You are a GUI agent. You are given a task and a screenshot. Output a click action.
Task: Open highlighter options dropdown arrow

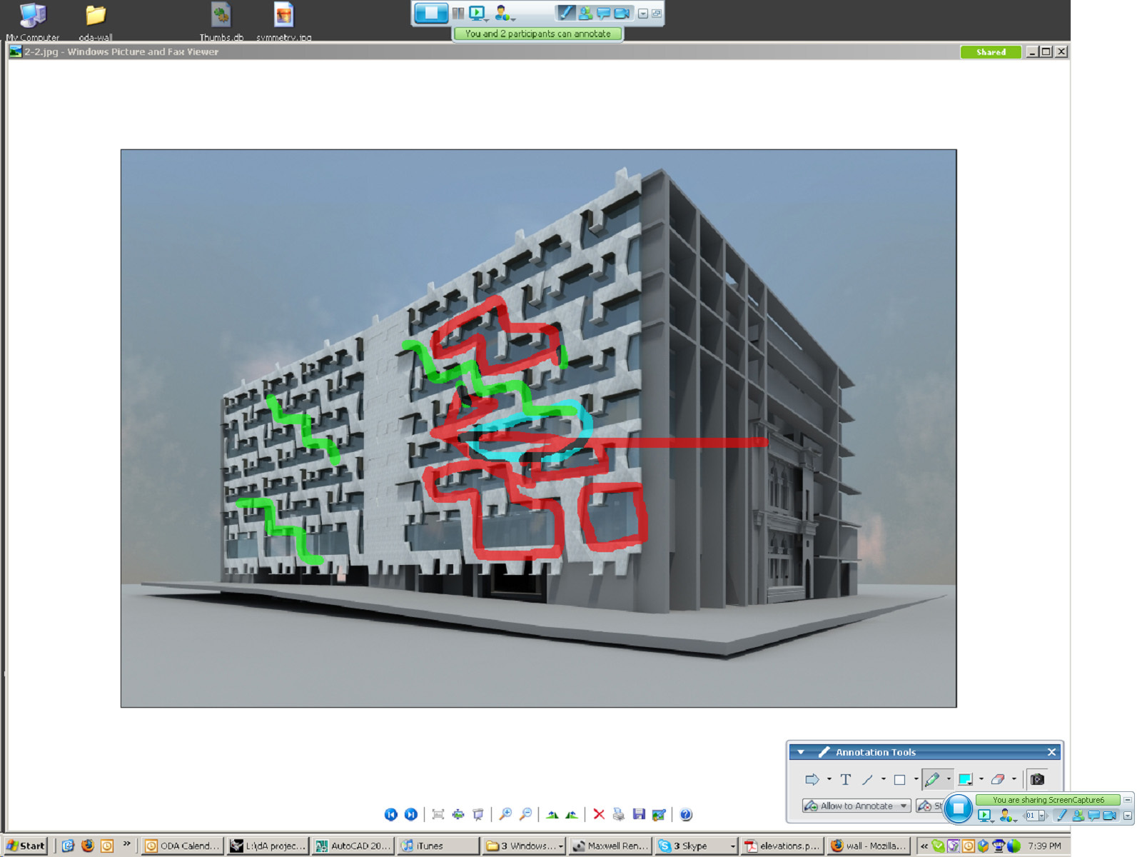click(949, 779)
